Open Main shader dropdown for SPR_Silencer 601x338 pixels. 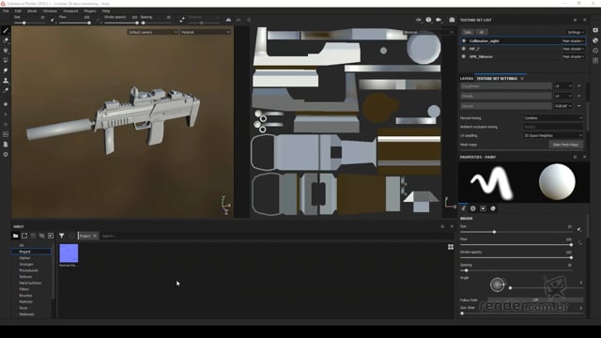(573, 56)
